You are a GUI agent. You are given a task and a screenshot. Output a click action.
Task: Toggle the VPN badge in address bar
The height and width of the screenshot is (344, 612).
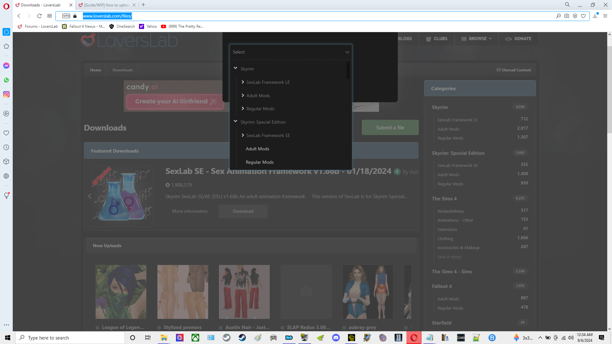click(x=66, y=16)
